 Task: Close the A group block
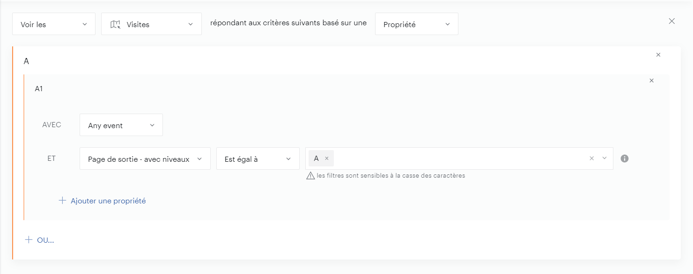point(658,55)
